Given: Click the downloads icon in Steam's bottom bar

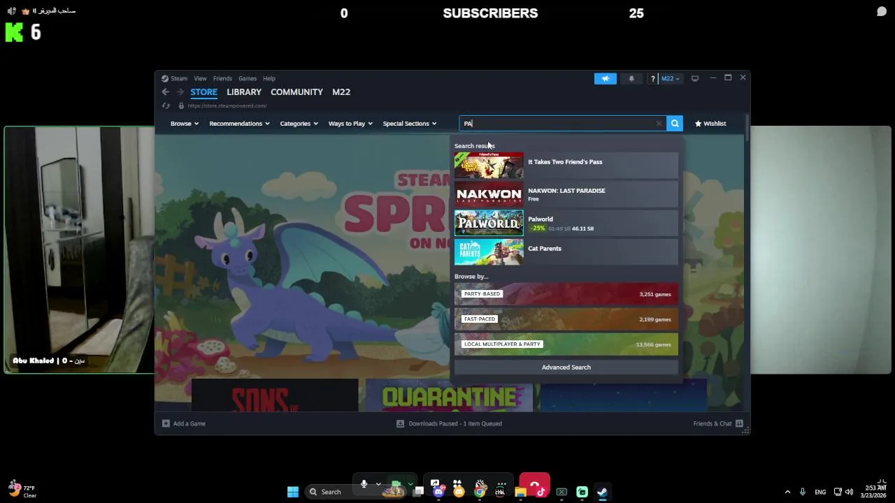Looking at the screenshot, I should click(400, 423).
